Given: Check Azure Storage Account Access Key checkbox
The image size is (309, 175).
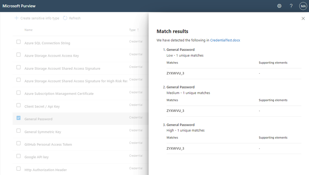Looking at the screenshot, I should pos(19,55).
